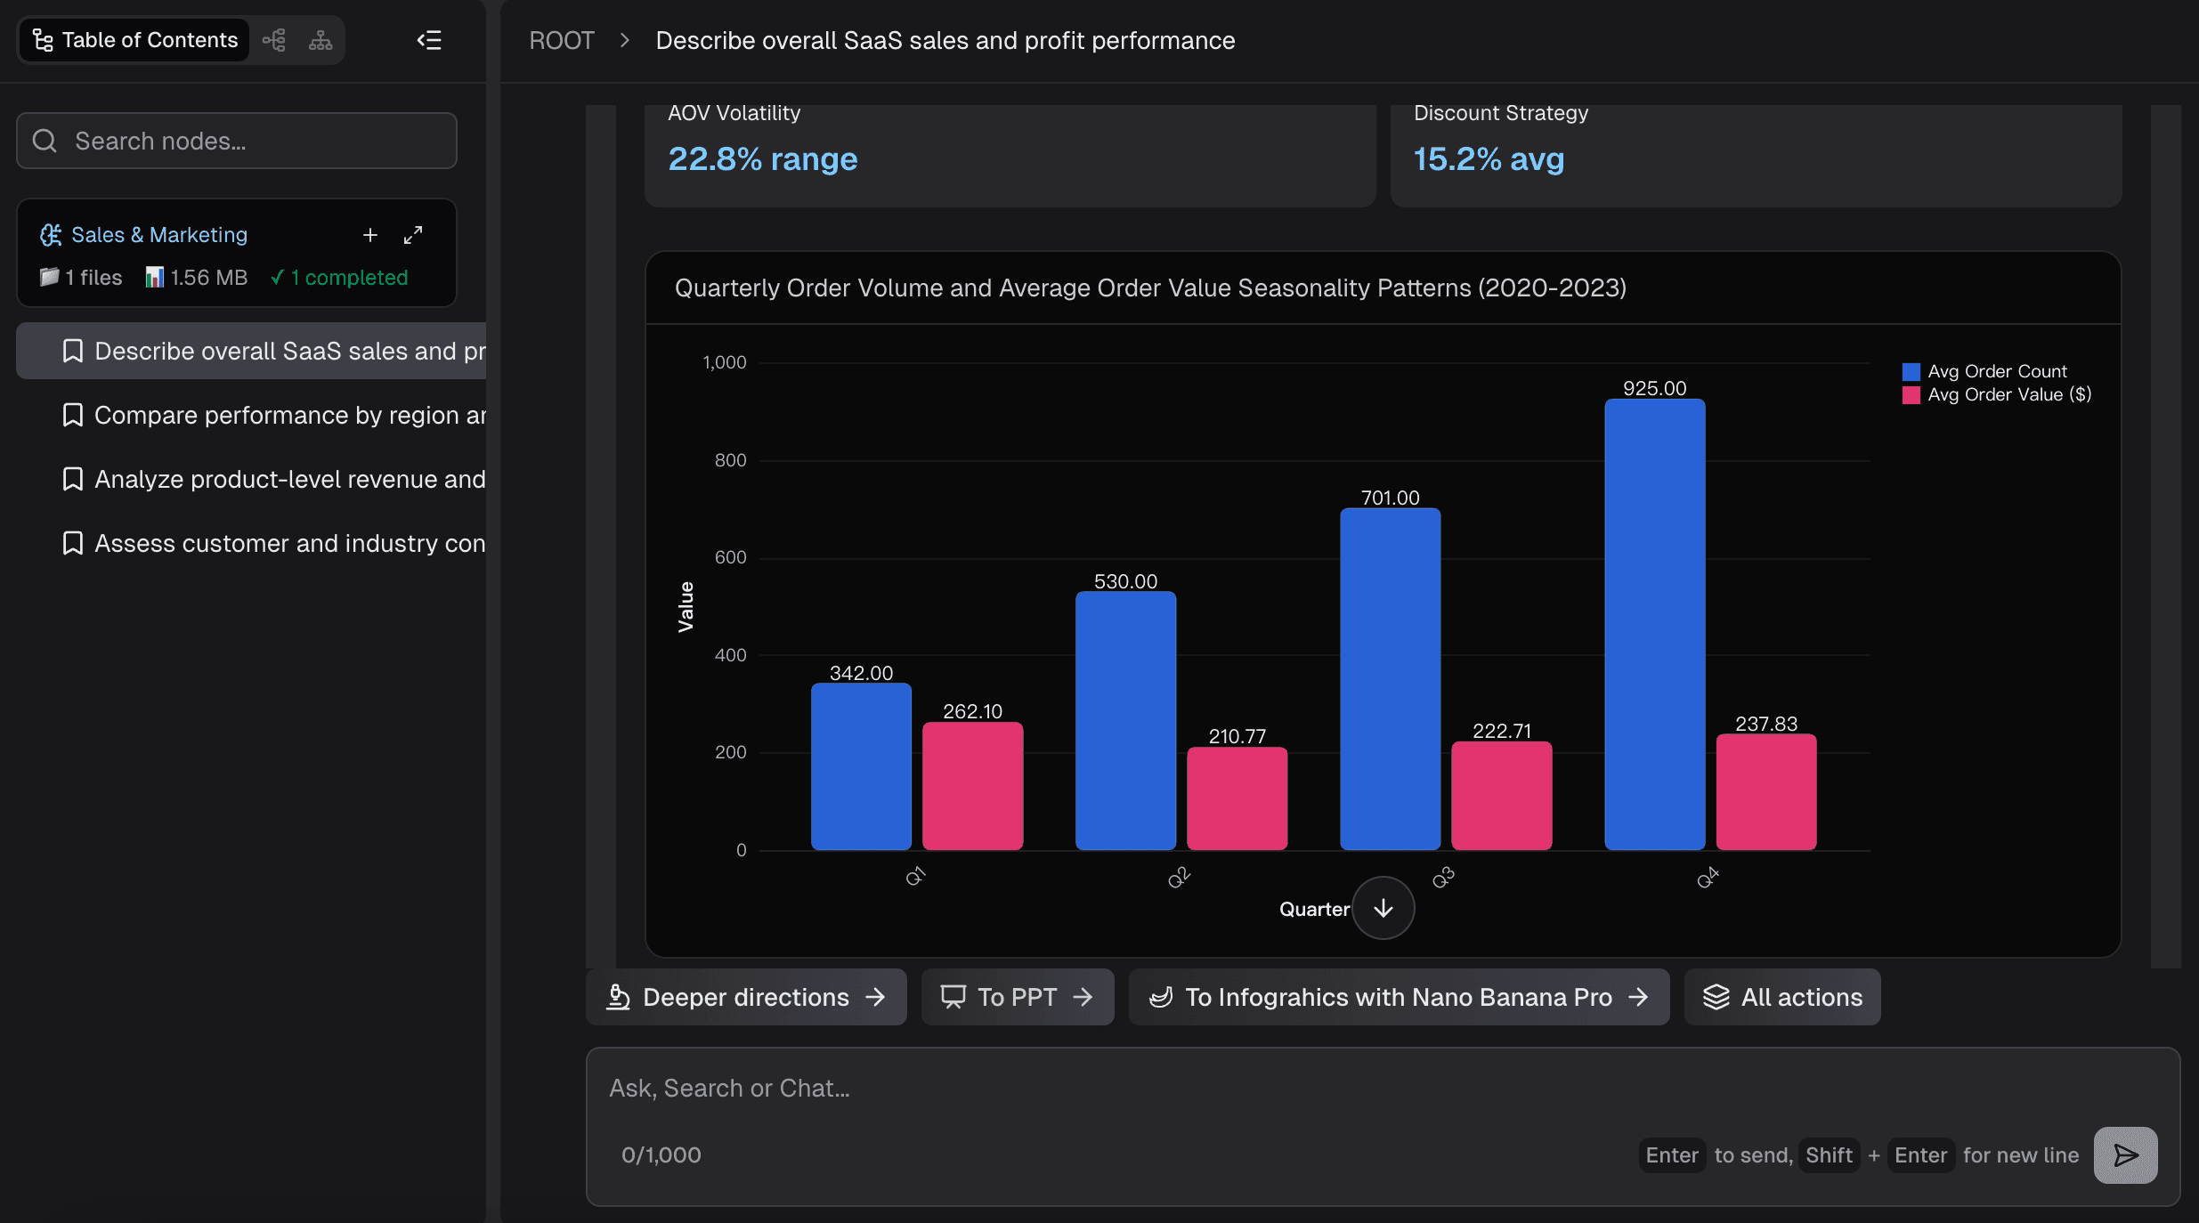Switch to the hierarchy tree view icon

[x=321, y=40]
